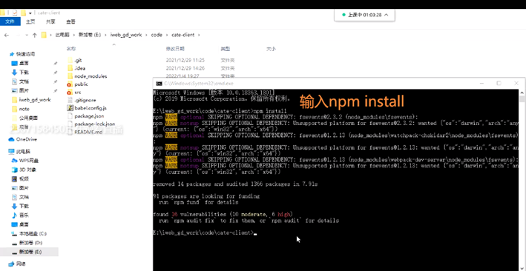Select the src folder icon
The image size is (526, 271).
point(70,92)
